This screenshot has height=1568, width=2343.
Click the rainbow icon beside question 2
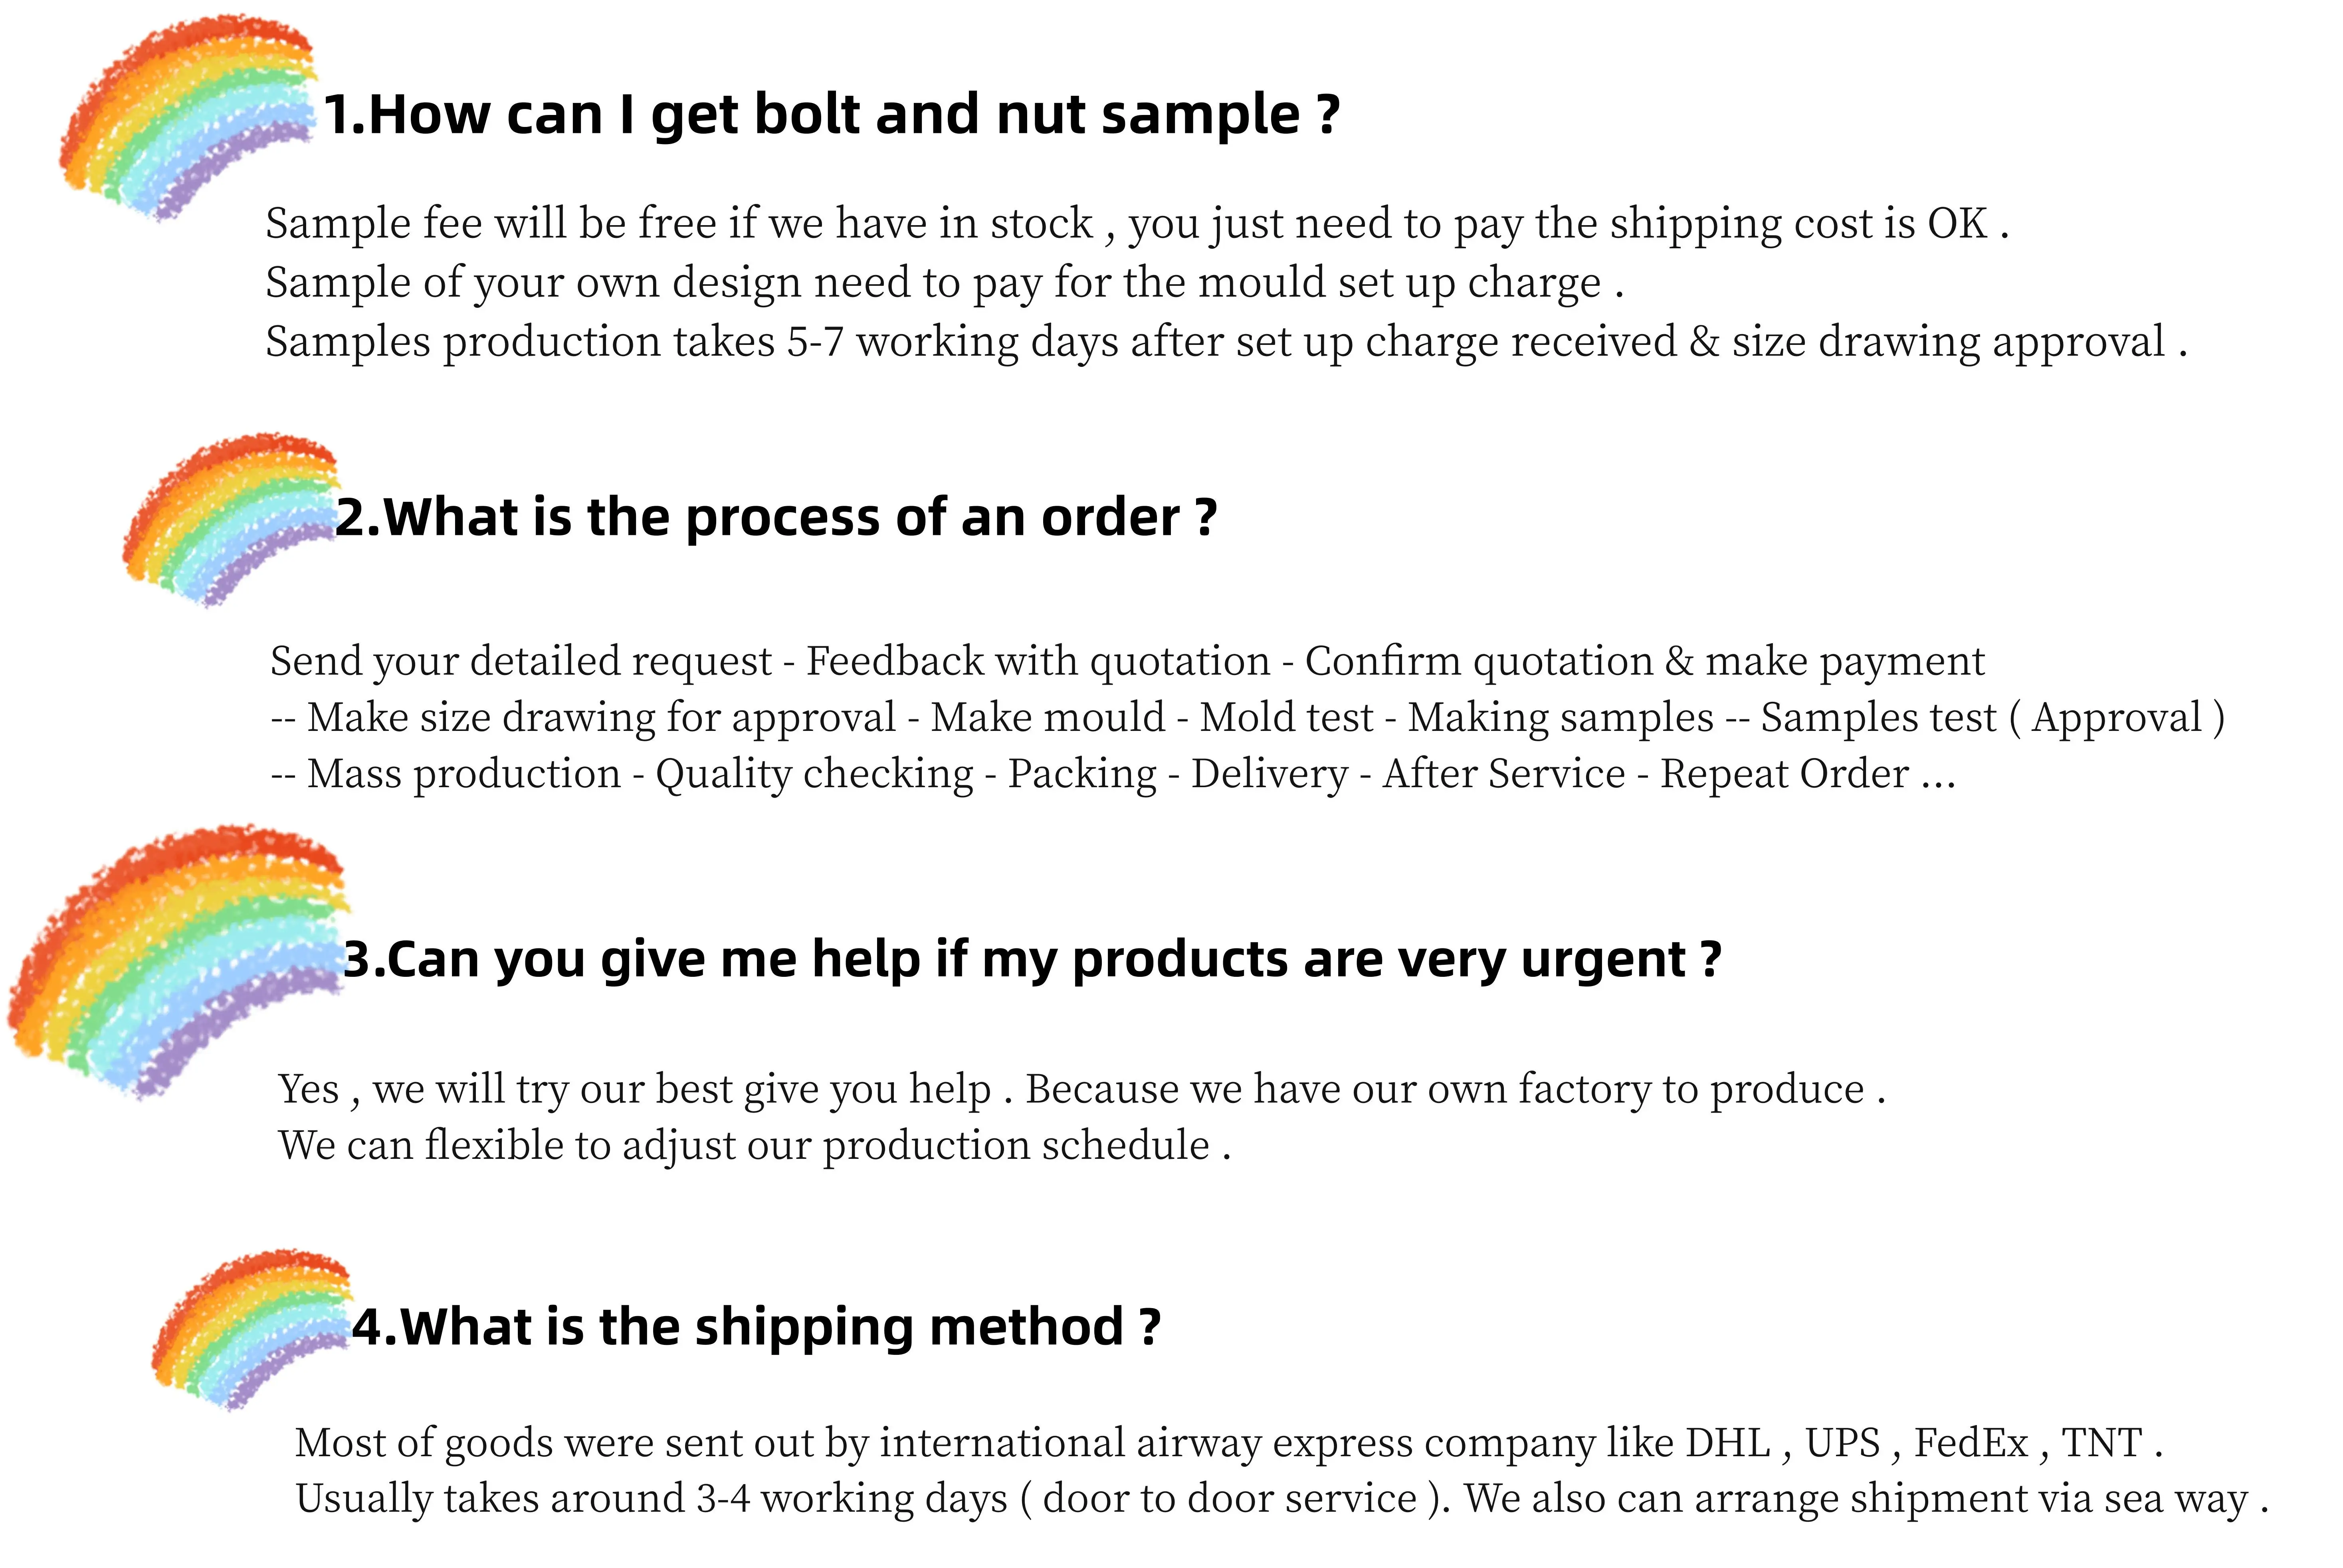pyautogui.click(x=230, y=520)
